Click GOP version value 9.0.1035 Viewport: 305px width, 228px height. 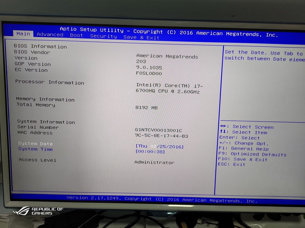149,68
